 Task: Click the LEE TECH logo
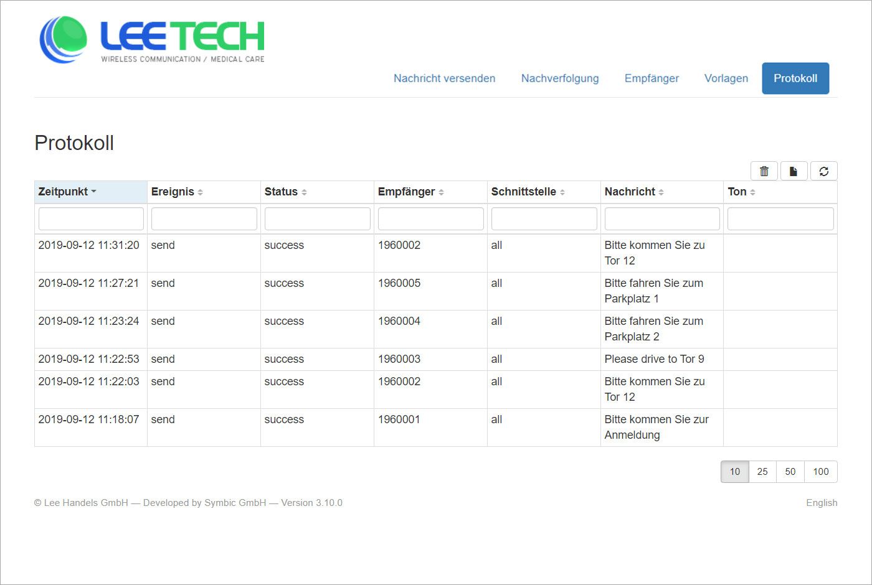pyautogui.click(x=151, y=39)
